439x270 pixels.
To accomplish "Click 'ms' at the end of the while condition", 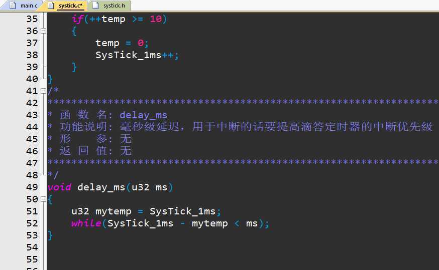I will click(x=252, y=223).
